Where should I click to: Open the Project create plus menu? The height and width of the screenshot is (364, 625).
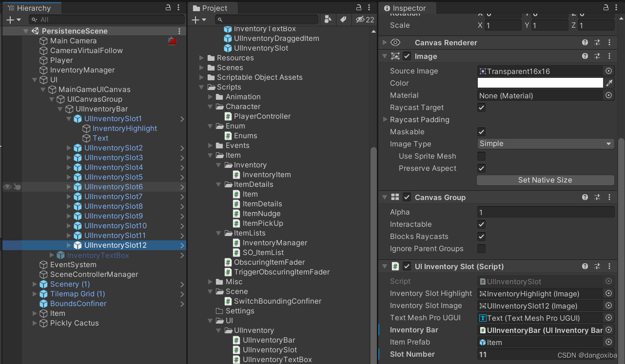click(199, 19)
